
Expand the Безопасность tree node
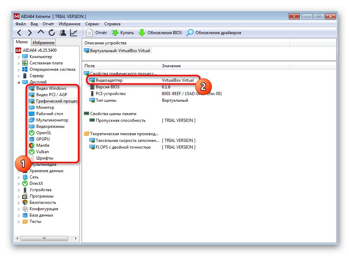(x=19, y=203)
